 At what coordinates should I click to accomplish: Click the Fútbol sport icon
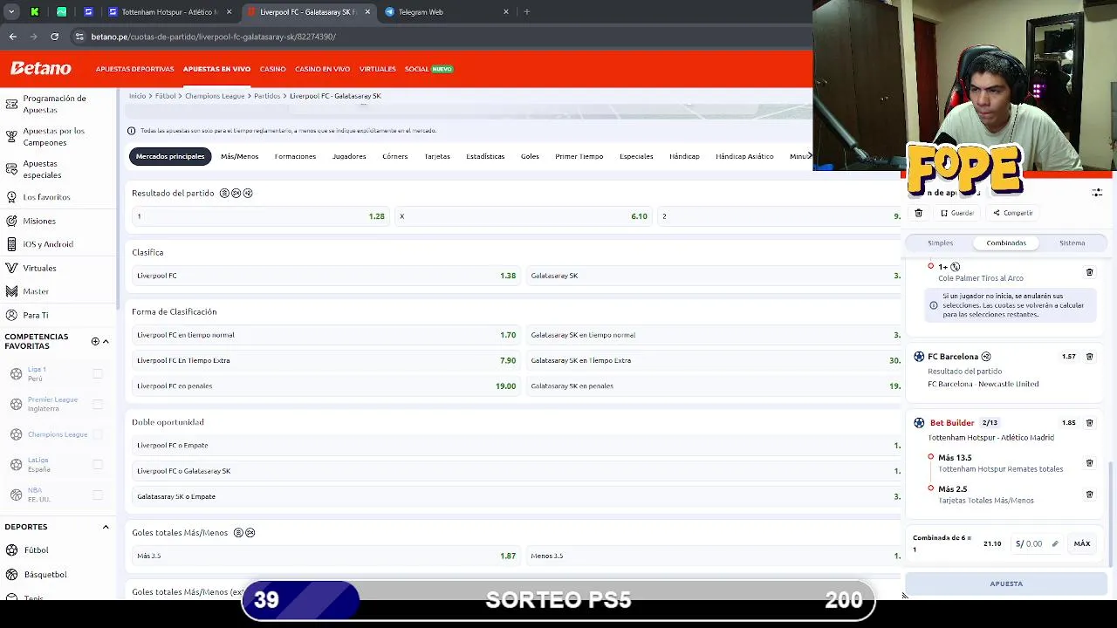pyautogui.click(x=12, y=550)
